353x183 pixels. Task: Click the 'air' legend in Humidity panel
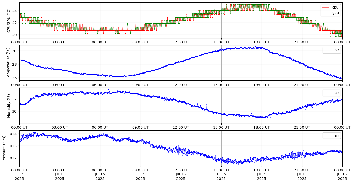pyautogui.click(x=332, y=93)
